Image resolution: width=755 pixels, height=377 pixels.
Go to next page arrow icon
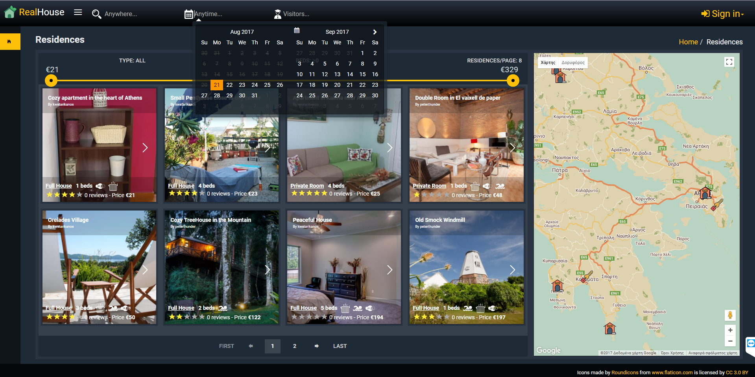click(317, 346)
